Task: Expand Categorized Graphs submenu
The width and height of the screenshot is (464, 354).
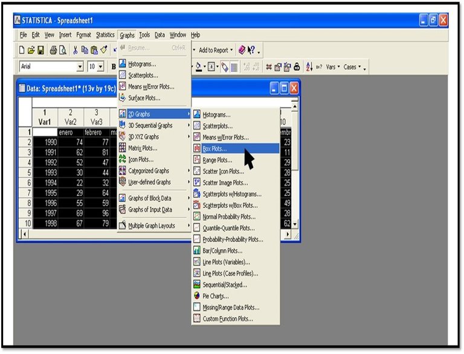Action: pos(154,171)
